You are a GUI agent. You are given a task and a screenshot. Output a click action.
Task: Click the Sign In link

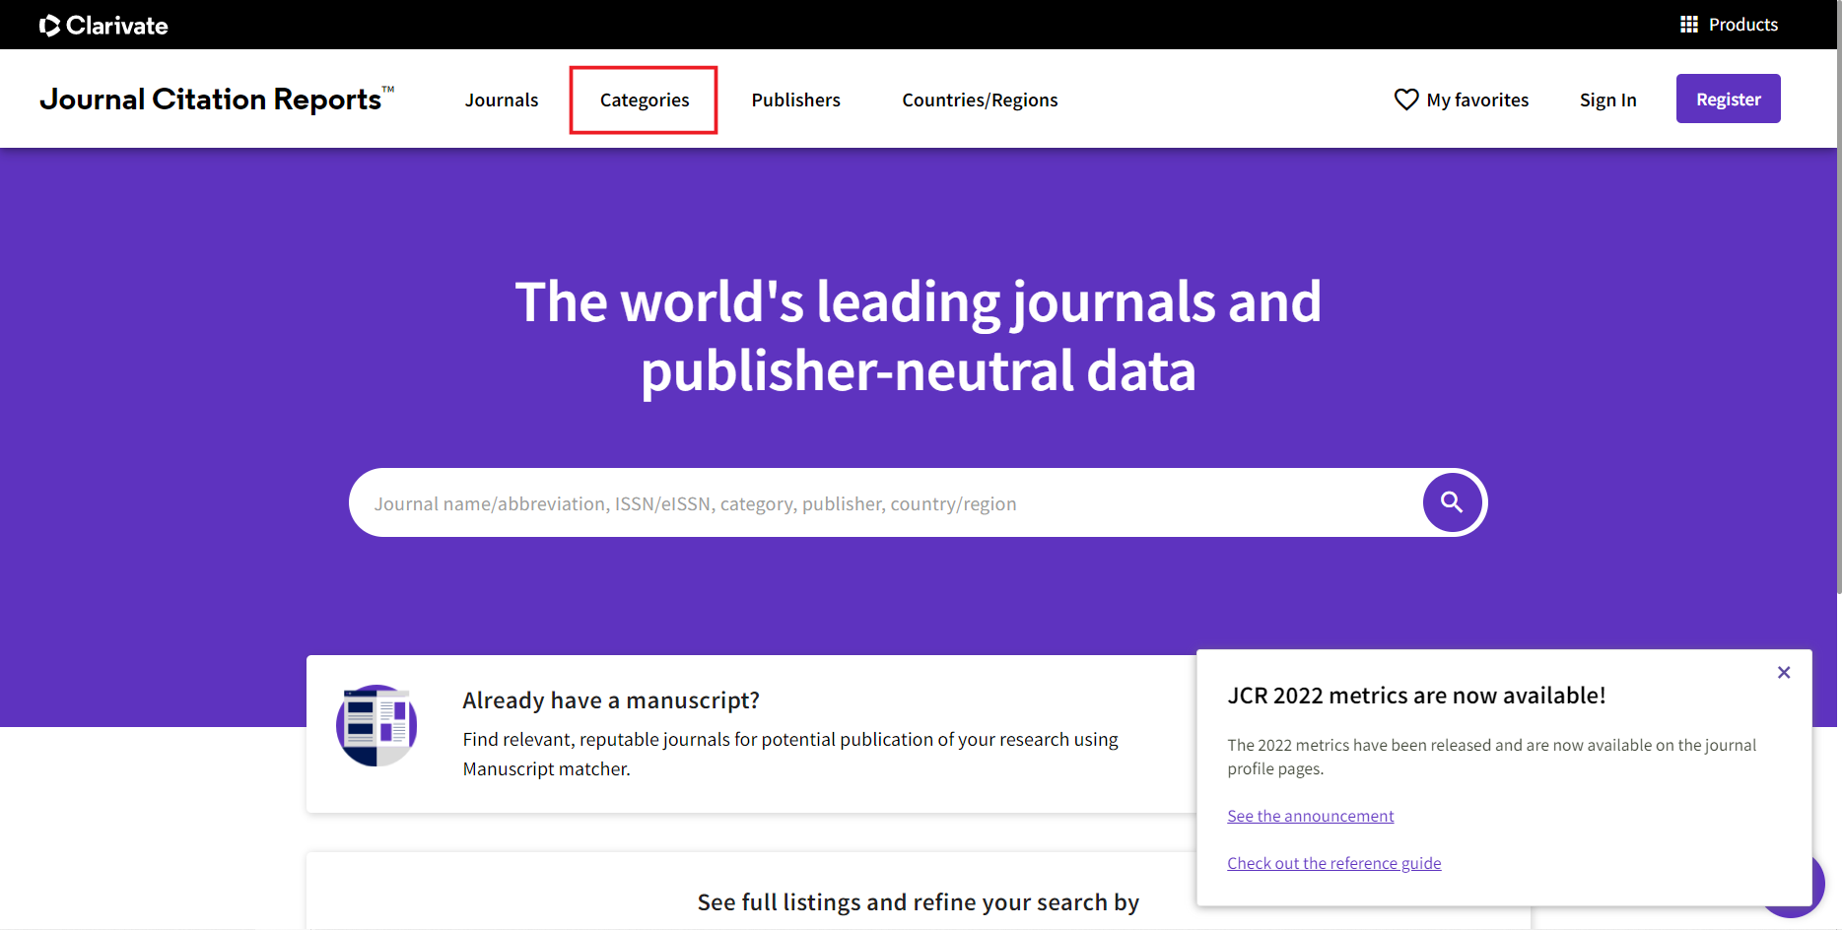pyautogui.click(x=1608, y=100)
